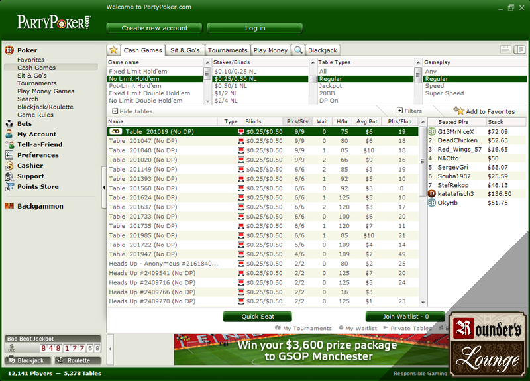Select $0.50/1 NL stakes
The height and width of the screenshot is (381, 530).
point(260,86)
